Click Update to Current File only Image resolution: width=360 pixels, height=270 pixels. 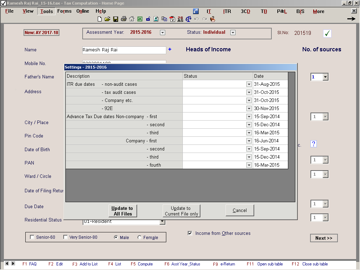click(181, 211)
